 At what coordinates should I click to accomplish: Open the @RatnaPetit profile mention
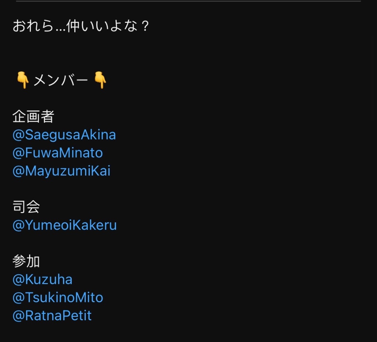pos(52,315)
